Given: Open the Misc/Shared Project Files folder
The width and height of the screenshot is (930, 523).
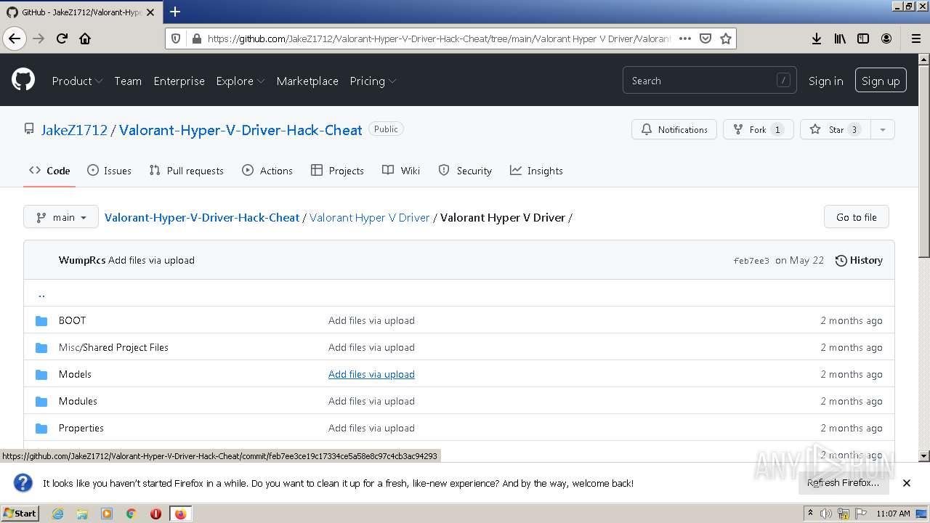Looking at the screenshot, I should click(x=113, y=347).
